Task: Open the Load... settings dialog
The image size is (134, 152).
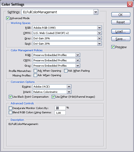Action: point(121,31)
